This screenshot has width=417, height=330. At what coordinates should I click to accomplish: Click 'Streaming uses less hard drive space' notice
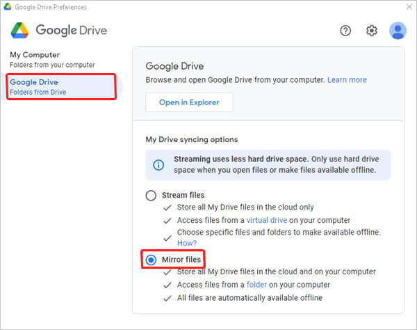pyautogui.click(x=268, y=164)
